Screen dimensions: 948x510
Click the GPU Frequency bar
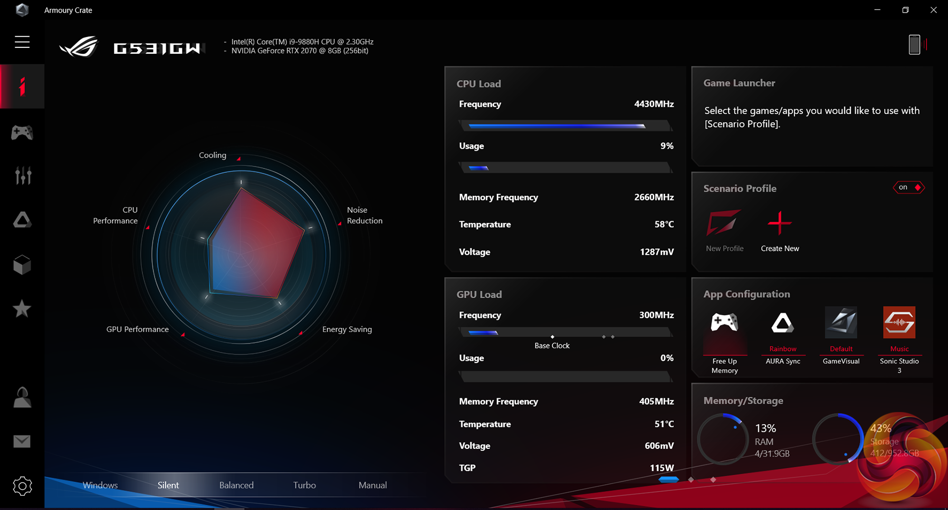coord(566,332)
